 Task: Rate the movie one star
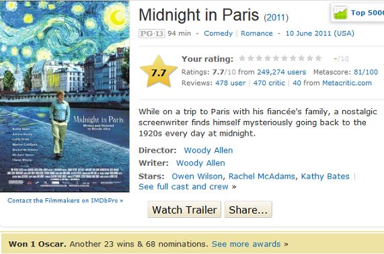[242, 58]
